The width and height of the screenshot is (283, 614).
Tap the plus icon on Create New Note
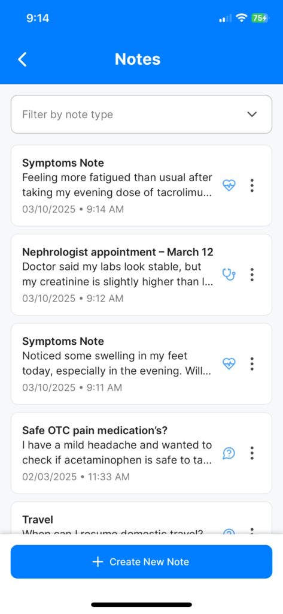98,562
